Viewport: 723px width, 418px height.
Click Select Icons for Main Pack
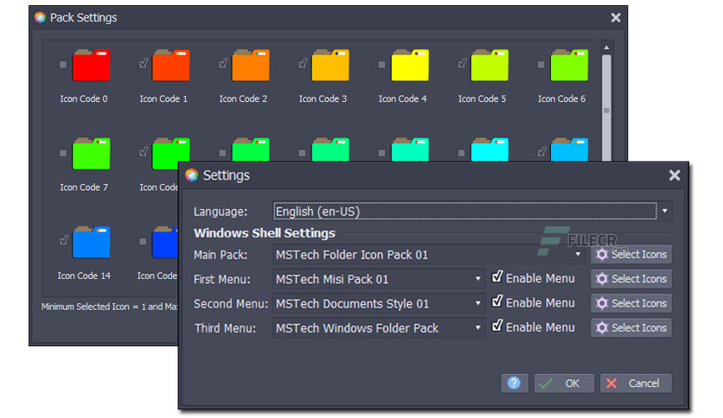(631, 254)
